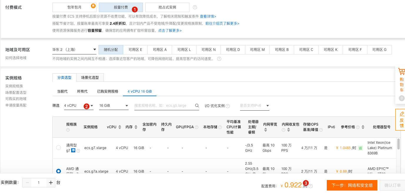This screenshot has height=195, width=405.
Task: Click 下一步：网络和安全组 button
Action: coord(352,185)
